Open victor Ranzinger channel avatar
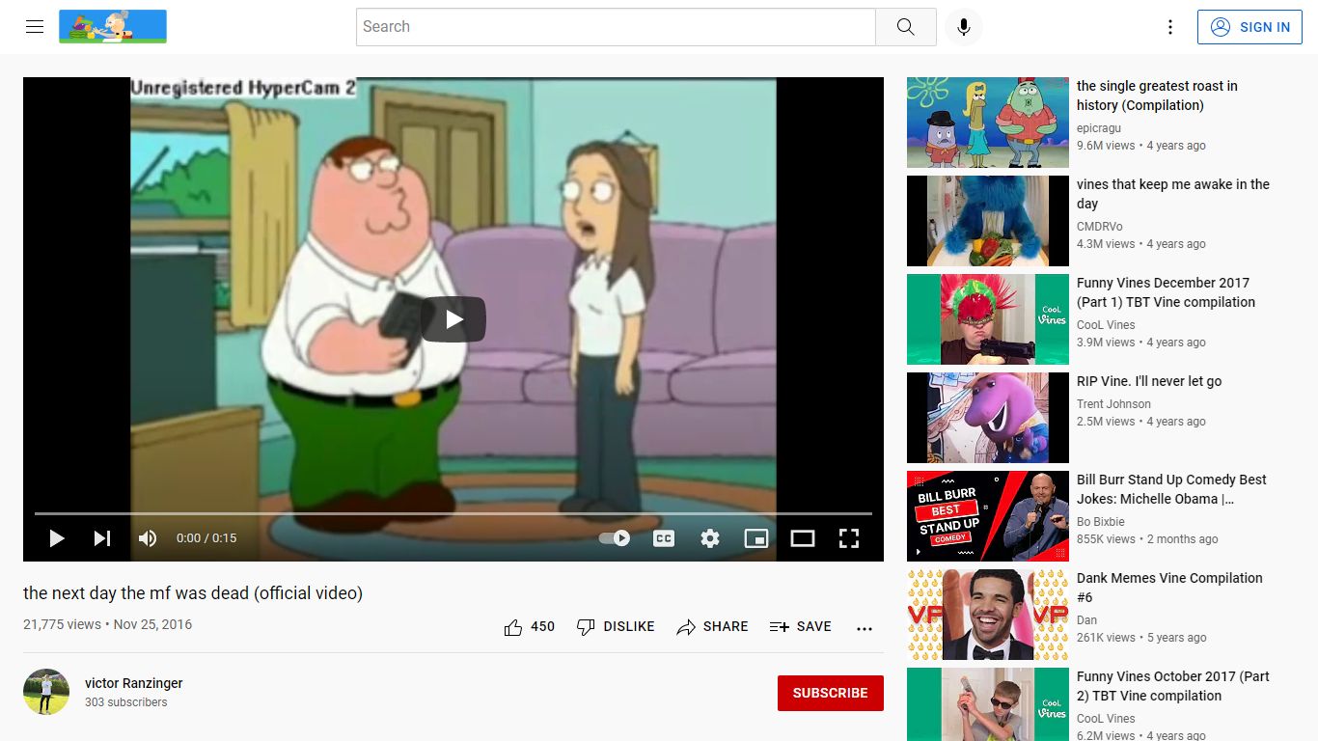 coord(46,692)
